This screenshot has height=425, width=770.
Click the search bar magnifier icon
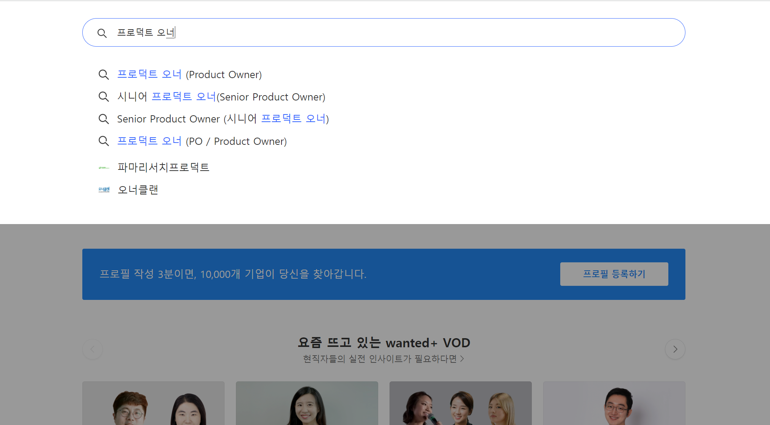tap(102, 33)
